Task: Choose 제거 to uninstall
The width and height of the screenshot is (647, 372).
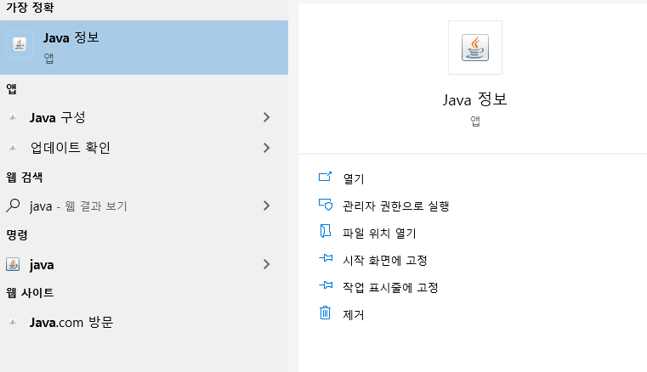Action: (x=353, y=315)
